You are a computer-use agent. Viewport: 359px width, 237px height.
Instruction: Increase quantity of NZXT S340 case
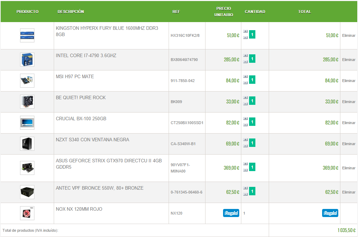click(246, 140)
